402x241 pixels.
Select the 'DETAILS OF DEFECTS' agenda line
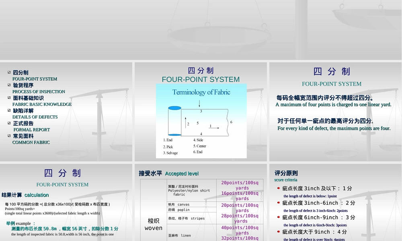[x=35, y=117]
